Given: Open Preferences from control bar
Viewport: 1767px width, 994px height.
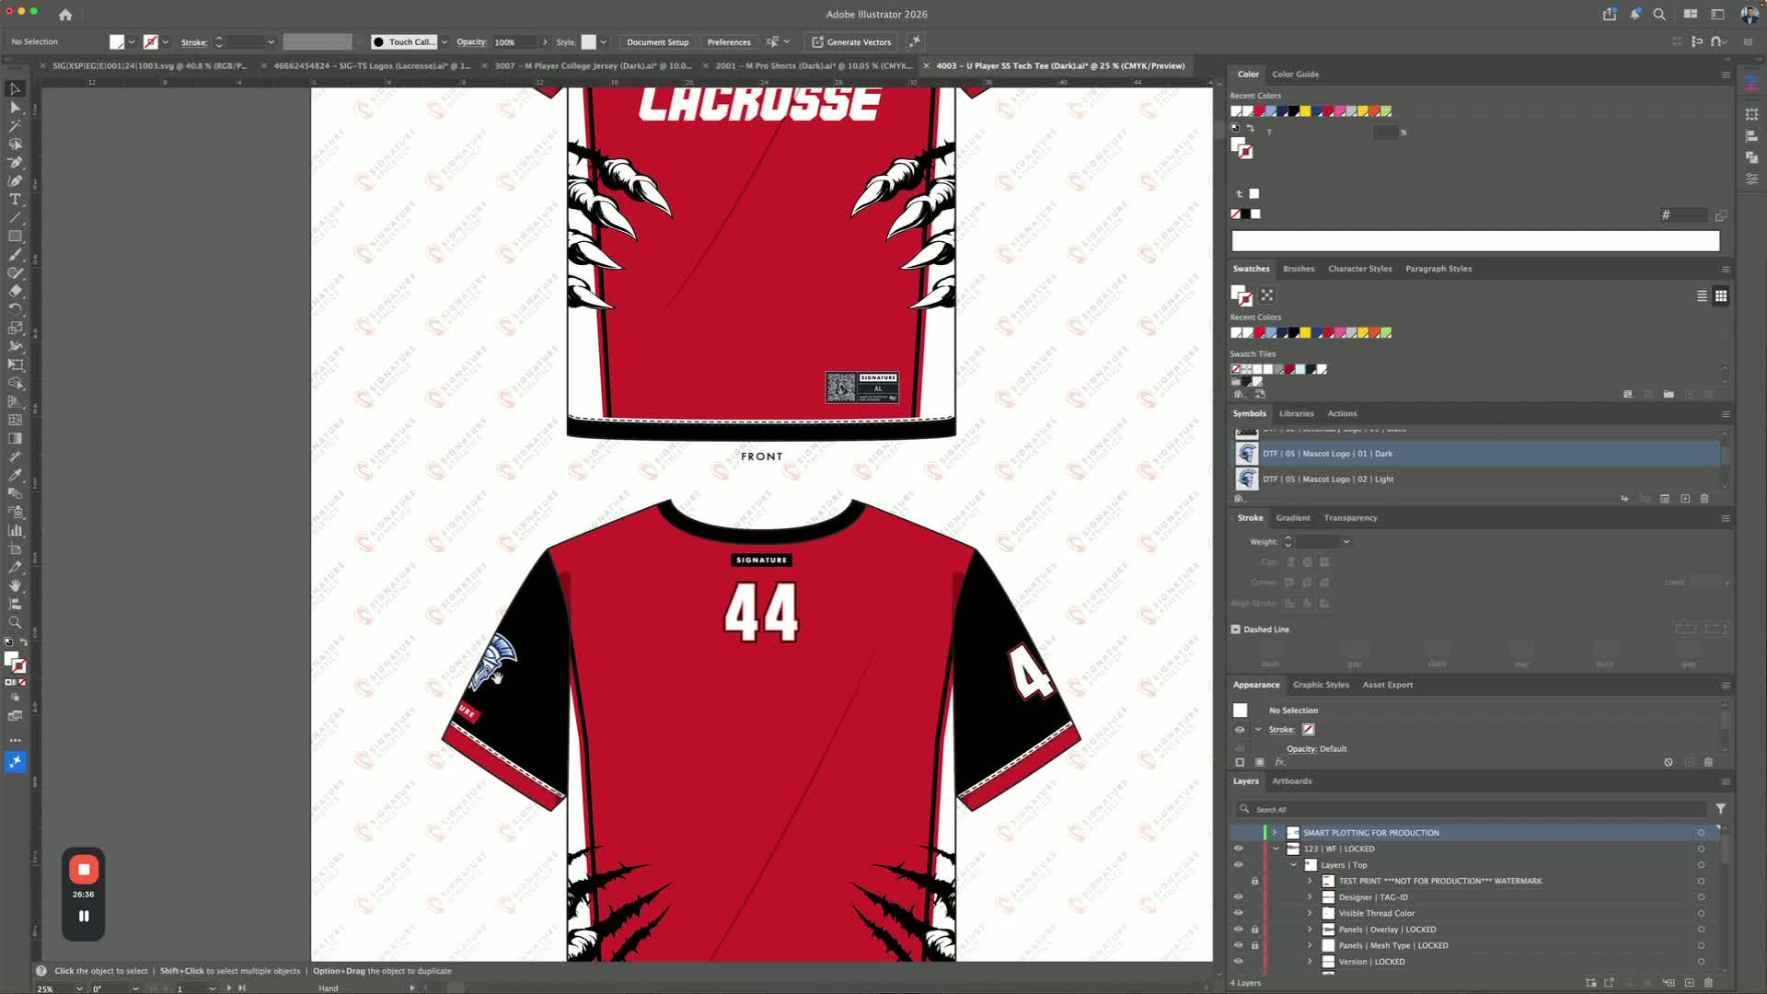Looking at the screenshot, I should pos(728,42).
